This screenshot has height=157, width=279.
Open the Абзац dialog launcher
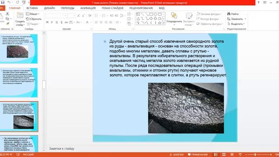[x=133, y=29]
